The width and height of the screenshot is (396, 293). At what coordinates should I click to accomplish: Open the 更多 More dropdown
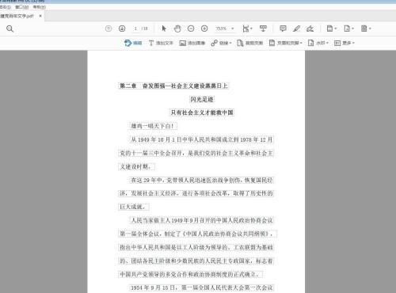point(344,43)
